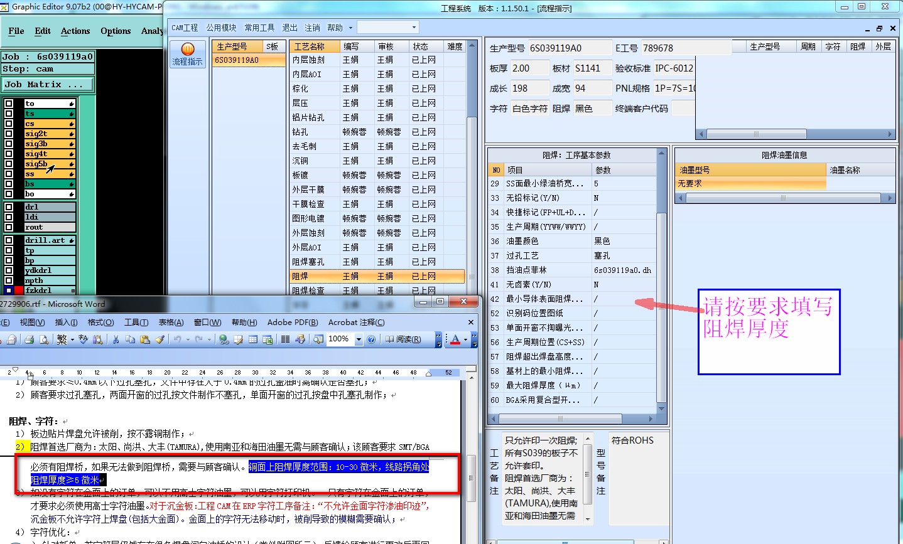The height and width of the screenshot is (544, 903).
Task: Click the Paste clipboard icon in Word
Action: [x=145, y=339]
